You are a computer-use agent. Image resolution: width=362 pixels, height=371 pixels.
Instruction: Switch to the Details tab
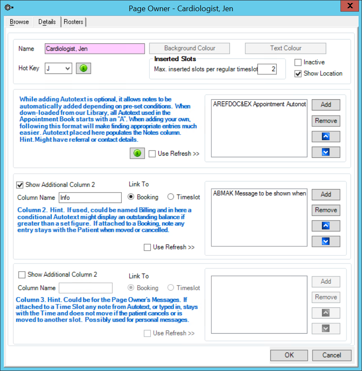pyautogui.click(x=47, y=22)
